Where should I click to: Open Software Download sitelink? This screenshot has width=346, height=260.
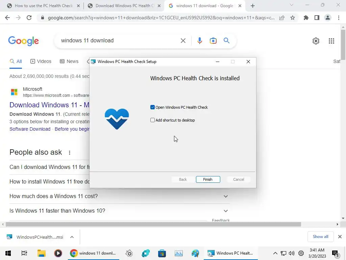[30, 129]
